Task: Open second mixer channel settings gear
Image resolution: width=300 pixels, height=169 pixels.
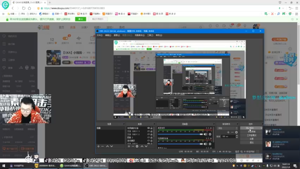Action: tap(210, 144)
